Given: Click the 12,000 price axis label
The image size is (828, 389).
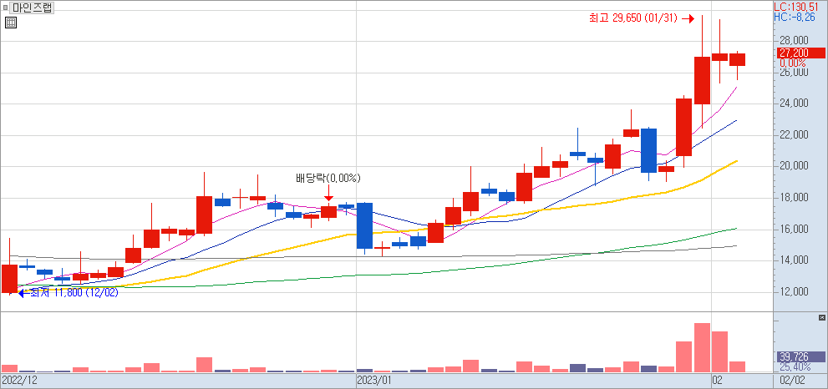Looking at the screenshot, I should (793, 292).
